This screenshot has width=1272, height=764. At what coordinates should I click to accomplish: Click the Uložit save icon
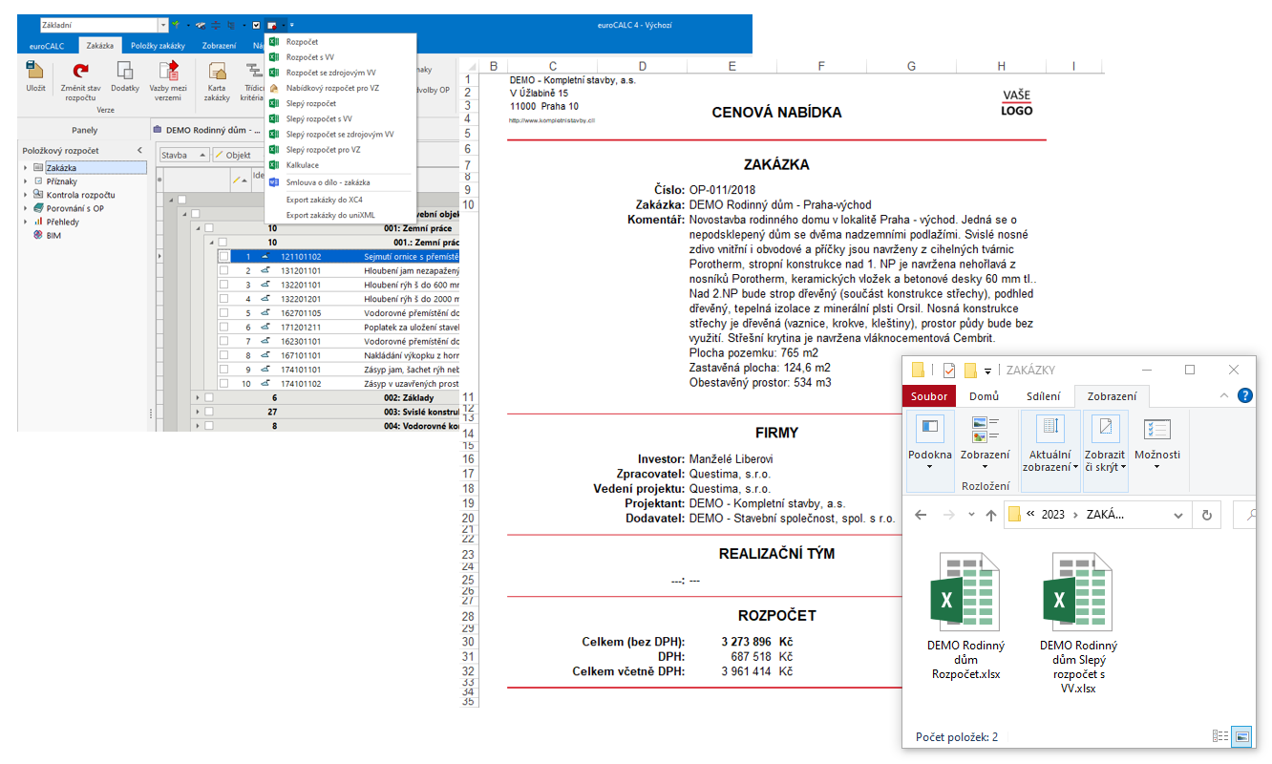click(34, 71)
